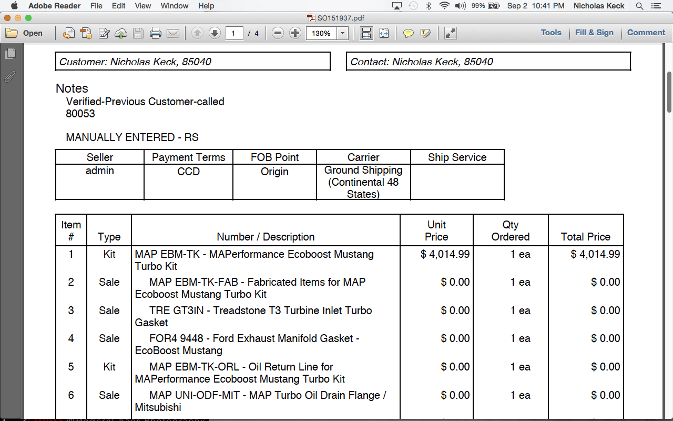
Task: Show page thumbnails in the sidebar
Action: pos(10,54)
